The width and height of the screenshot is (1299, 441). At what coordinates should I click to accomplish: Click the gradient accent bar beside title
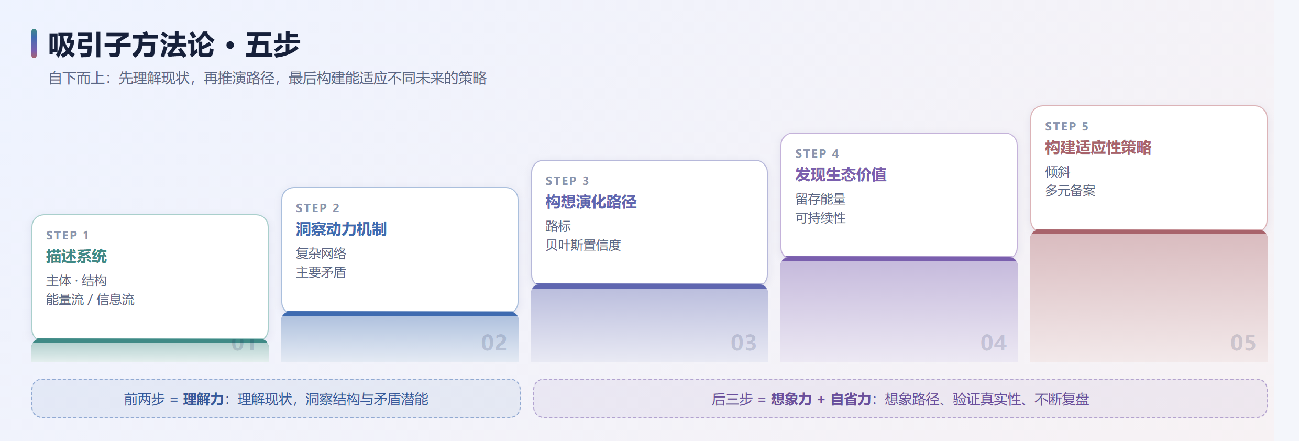(34, 43)
